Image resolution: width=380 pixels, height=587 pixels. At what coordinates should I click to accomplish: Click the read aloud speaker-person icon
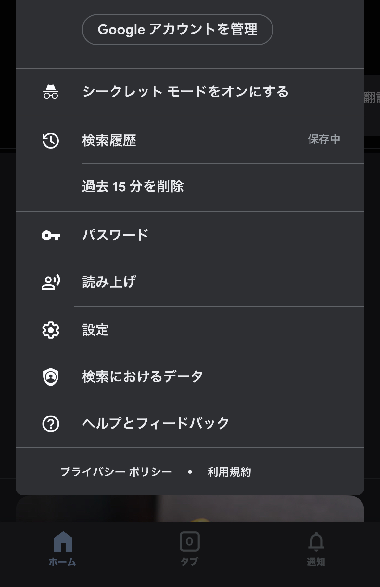click(51, 282)
